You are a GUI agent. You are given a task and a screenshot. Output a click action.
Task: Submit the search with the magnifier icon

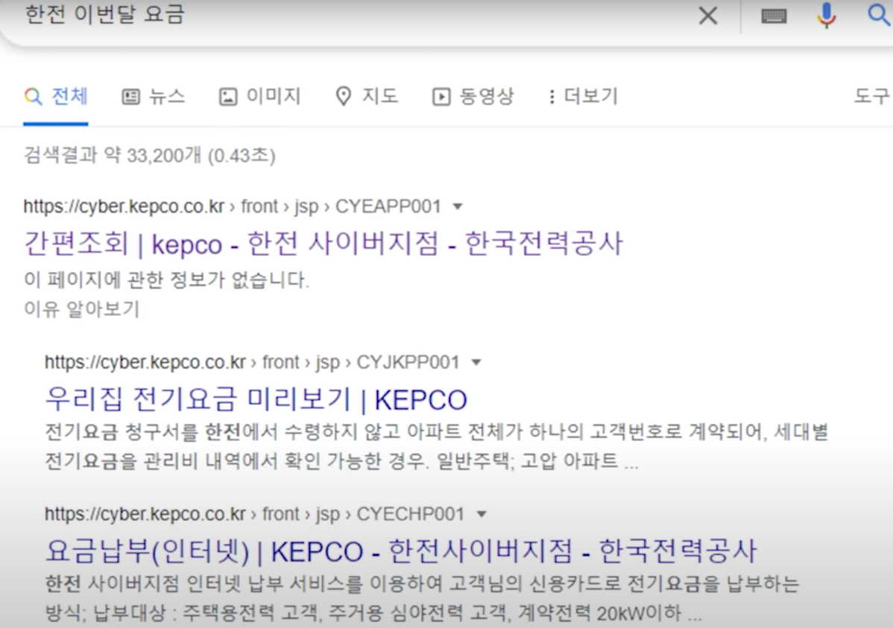[x=879, y=15]
